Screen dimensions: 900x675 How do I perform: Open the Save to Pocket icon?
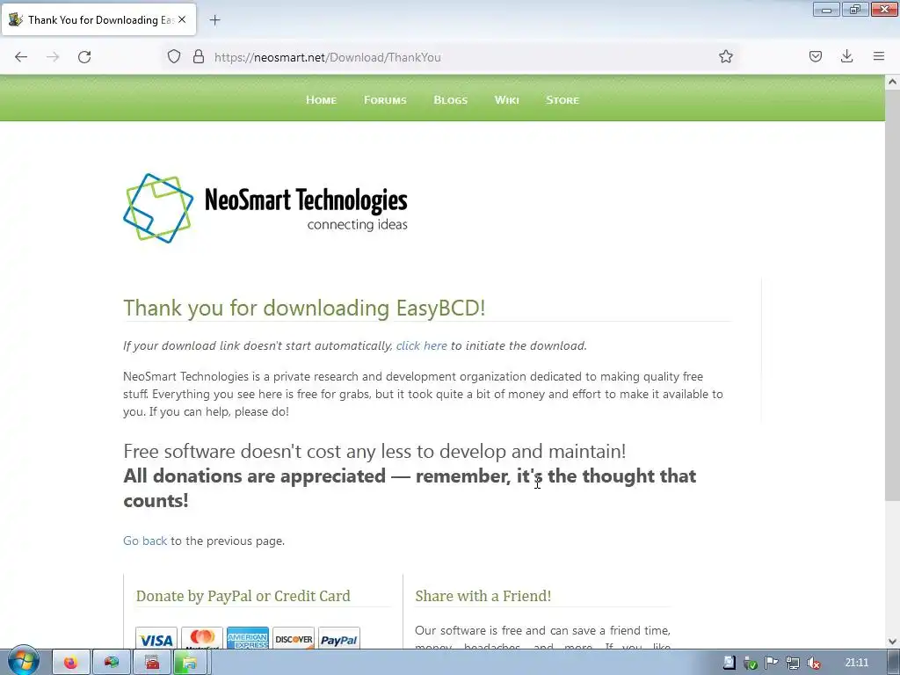pyautogui.click(x=815, y=57)
